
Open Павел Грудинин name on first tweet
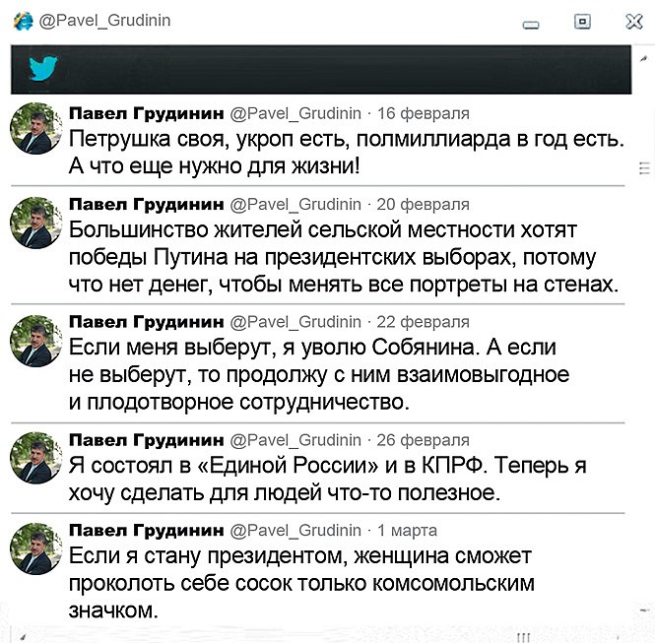pos(146,112)
